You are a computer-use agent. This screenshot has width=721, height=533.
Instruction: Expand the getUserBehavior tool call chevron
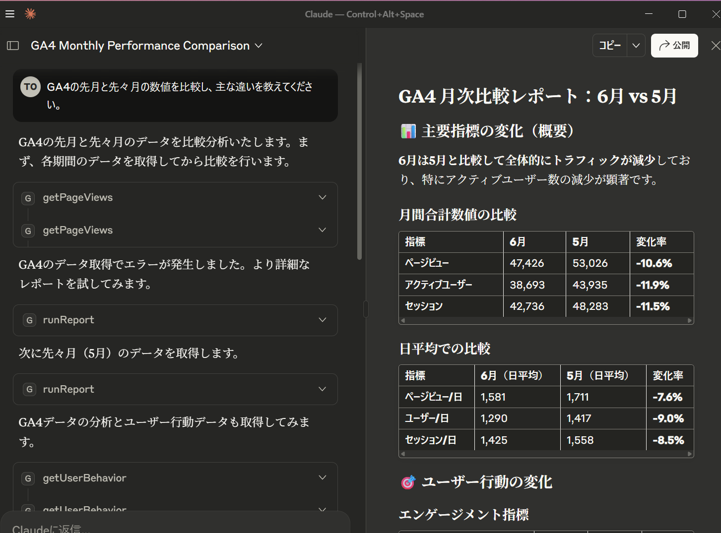click(x=322, y=478)
